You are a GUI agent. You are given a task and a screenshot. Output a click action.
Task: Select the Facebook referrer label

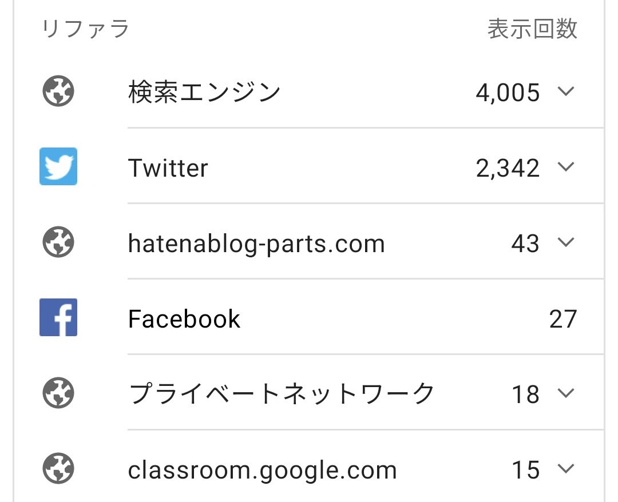pyautogui.click(x=184, y=319)
